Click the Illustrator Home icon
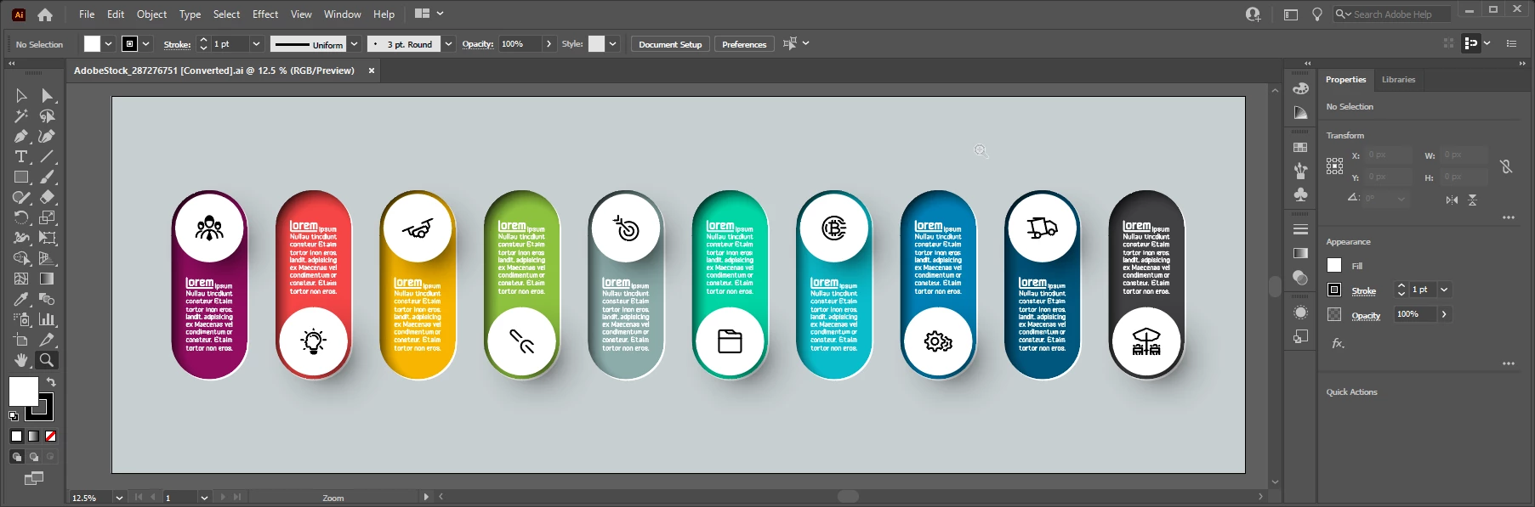 (45, 14)
